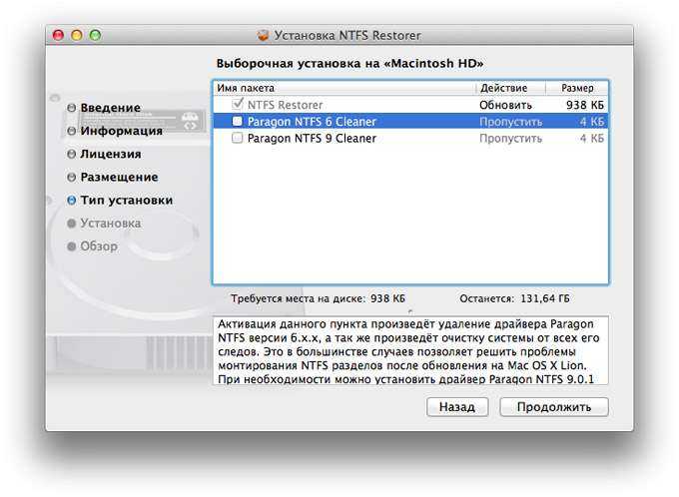Click the Останется: 131,64 ГБ value

(514, 298)
